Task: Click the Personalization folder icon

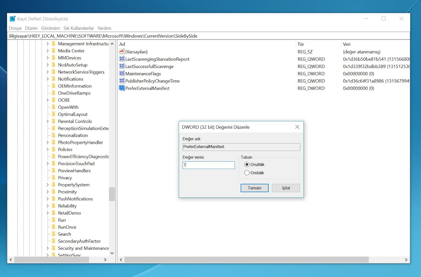Action: (x=54, y=135)
